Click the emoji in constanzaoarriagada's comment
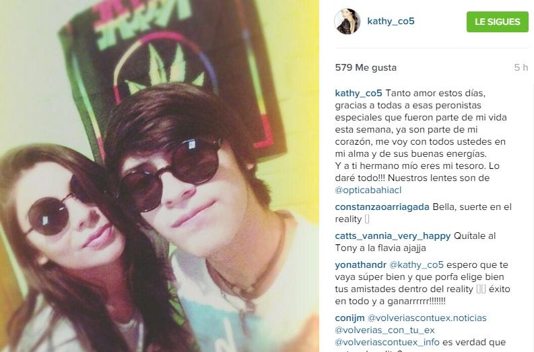The height and width of the screenshot is (352, 534). (367, 219)
